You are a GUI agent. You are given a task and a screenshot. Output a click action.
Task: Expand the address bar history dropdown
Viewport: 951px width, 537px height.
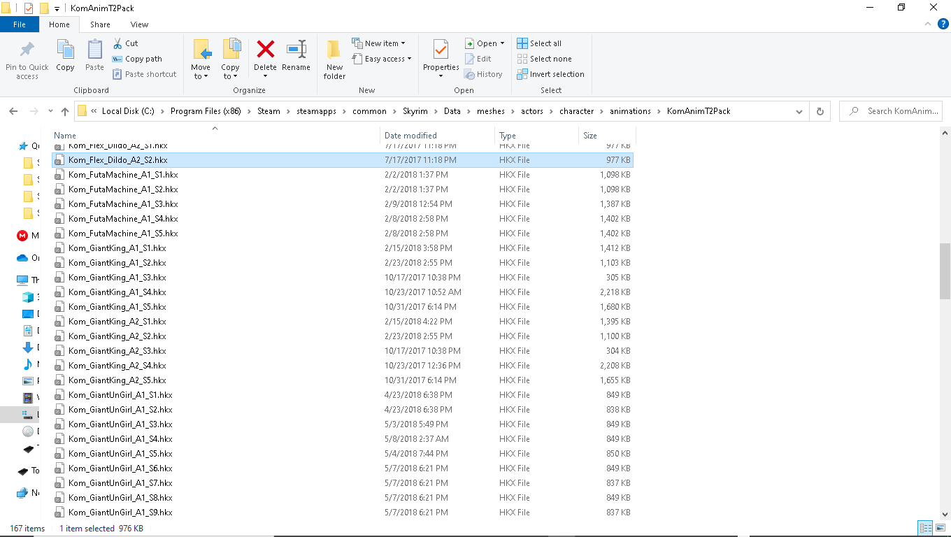point(799,111)
